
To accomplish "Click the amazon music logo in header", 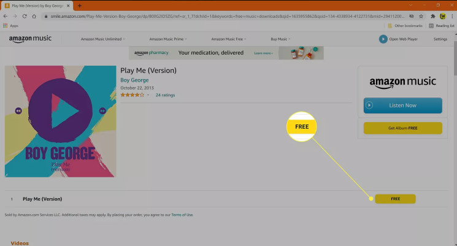I will [x=30, y=39].
